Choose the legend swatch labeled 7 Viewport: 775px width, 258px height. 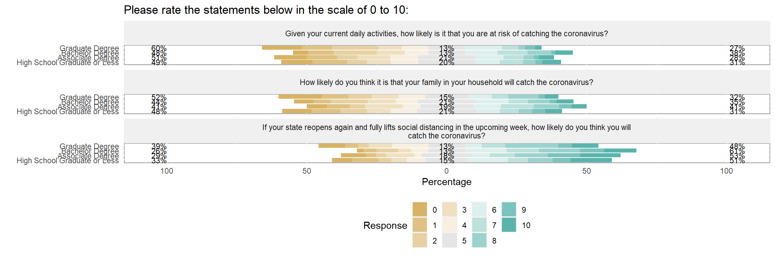pos(479,225)
